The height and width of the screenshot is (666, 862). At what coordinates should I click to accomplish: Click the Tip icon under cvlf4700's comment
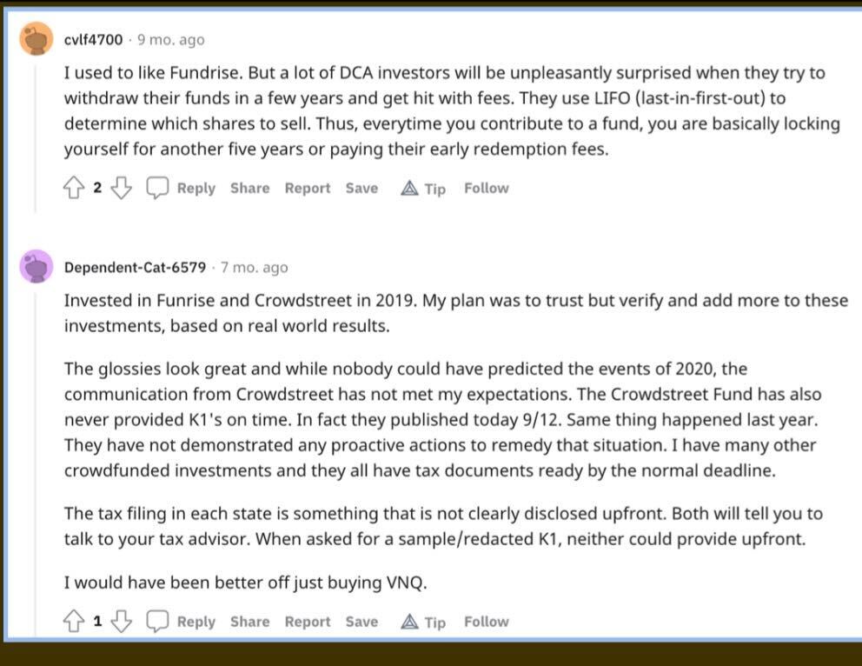point(409,189)
